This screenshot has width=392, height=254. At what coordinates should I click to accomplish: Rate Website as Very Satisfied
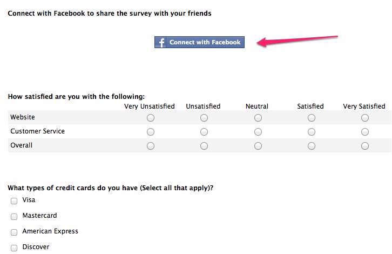click(x=365, y=118)
